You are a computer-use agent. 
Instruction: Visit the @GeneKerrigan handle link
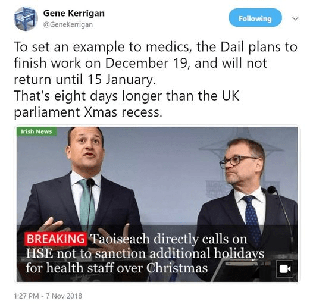[x=68, y=24]
